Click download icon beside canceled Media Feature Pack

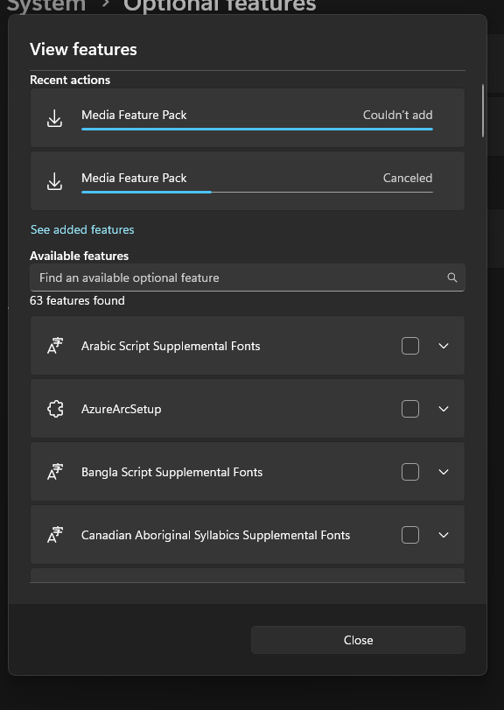(55, 181)
